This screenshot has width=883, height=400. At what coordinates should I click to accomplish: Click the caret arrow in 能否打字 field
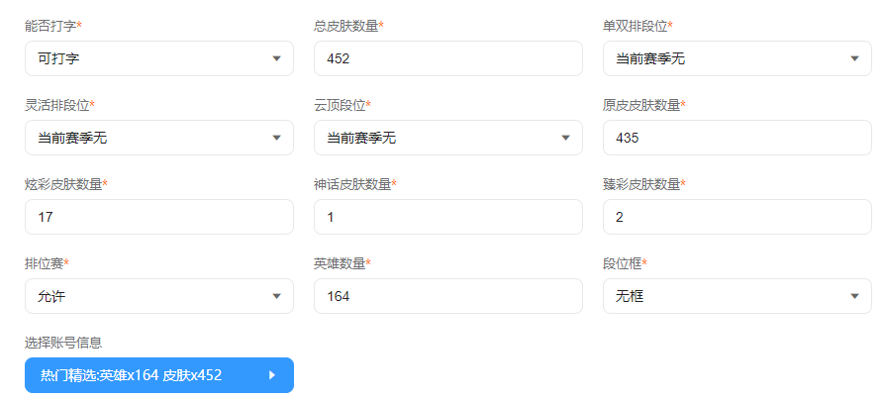(276, 58)
